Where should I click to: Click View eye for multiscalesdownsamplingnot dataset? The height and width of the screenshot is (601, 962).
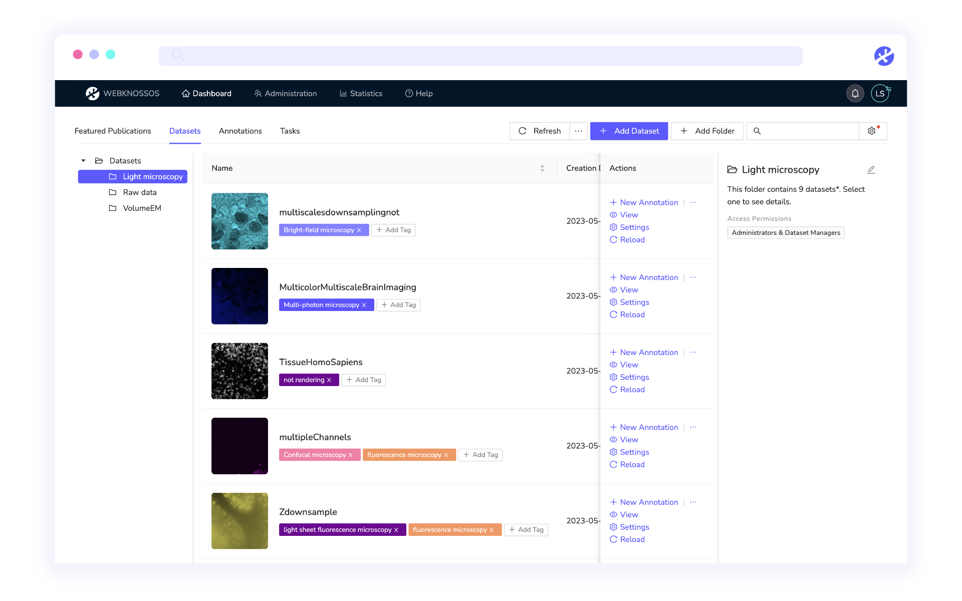(x=613, y=215)
